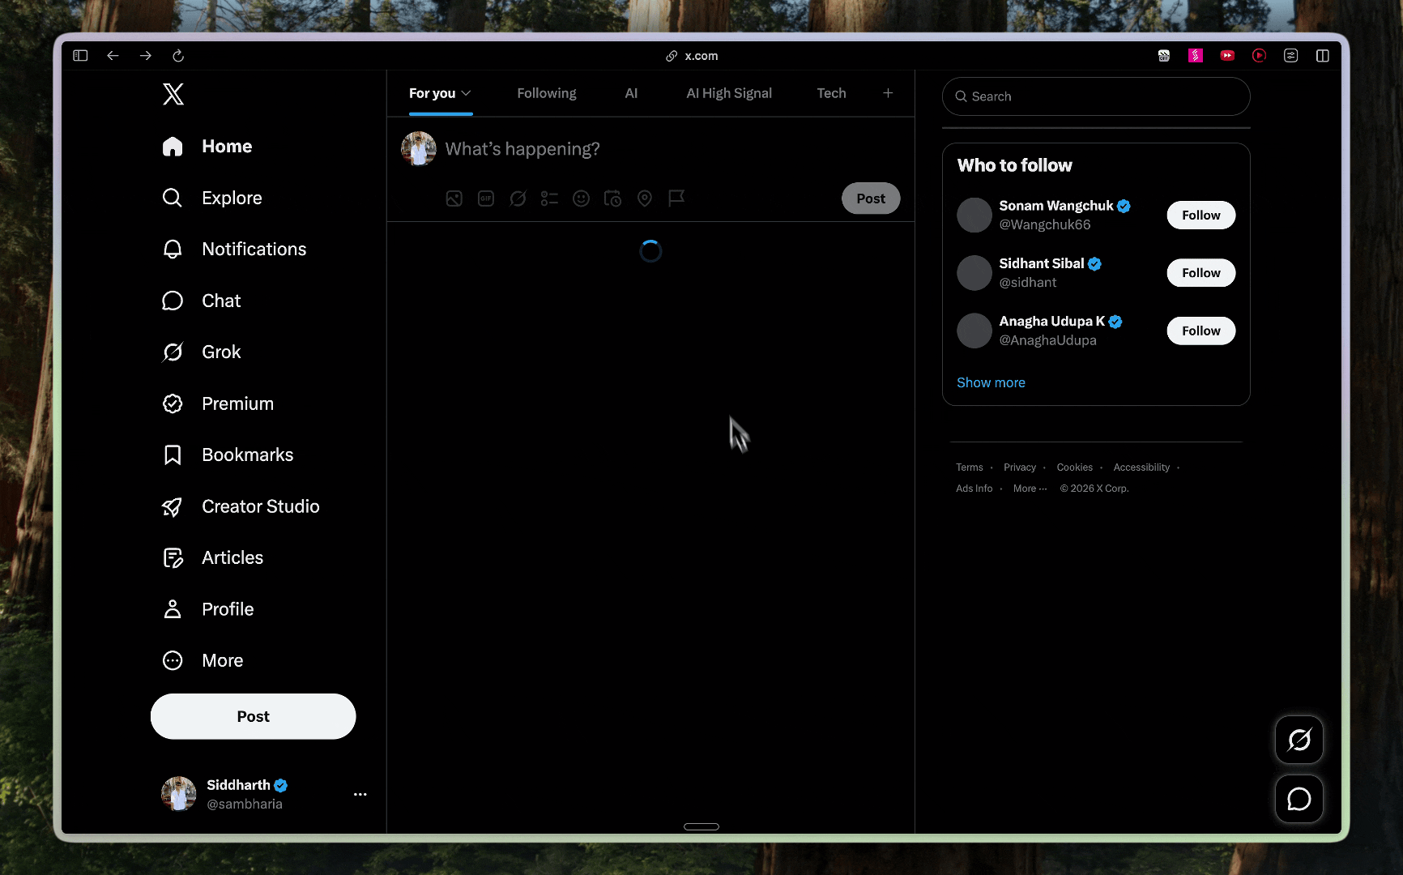Viewport: 1403px width, 875px height.
Task: Switch to the Tech tab
Action: [x=831, y=93]
